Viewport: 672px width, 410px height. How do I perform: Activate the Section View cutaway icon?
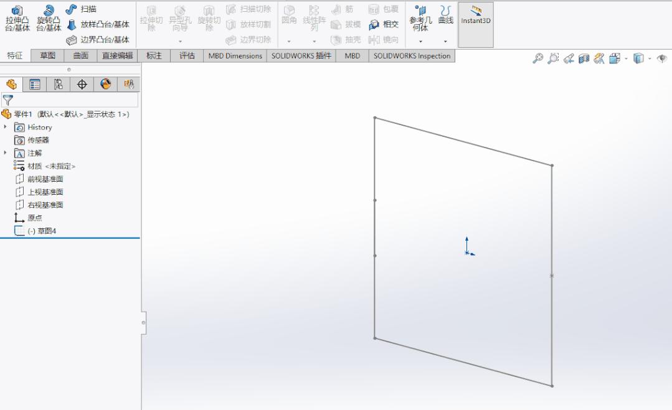point(584,57)
